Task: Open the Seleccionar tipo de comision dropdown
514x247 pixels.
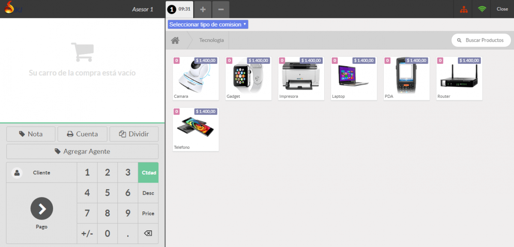Action: tap(208, 24)
